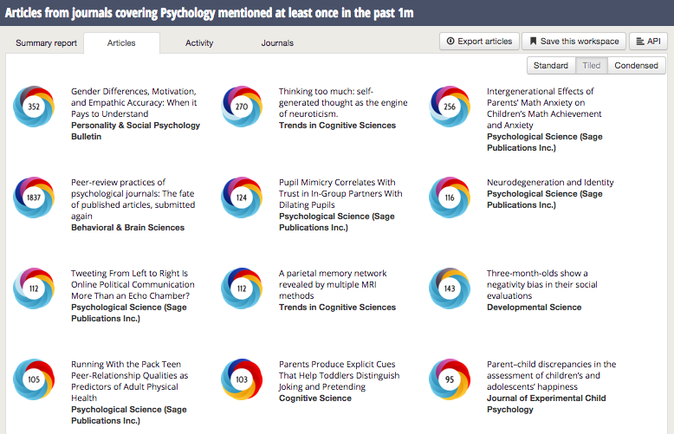Image resolution: width=674 pixels, height=434 pixels.
Task: Open the API button
Action: [x=648, y=41]
